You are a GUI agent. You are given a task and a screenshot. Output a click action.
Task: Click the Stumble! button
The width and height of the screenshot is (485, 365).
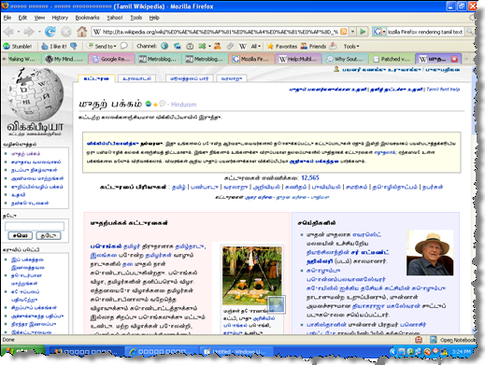point(18,47)
